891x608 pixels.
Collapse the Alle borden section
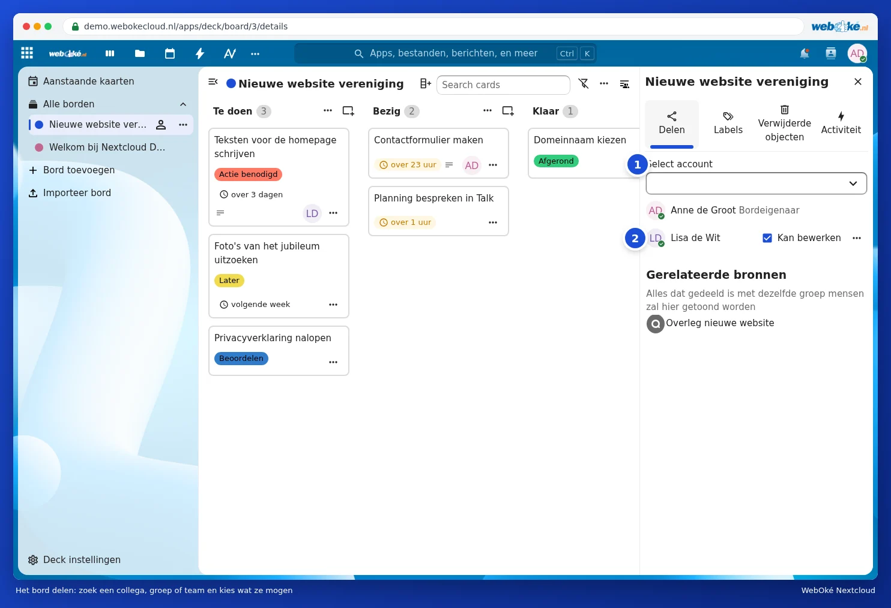pyautogui.click(x=183, y=104)
